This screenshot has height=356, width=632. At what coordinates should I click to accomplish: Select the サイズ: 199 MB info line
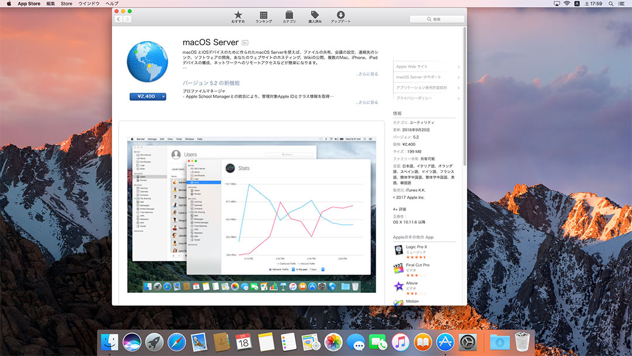coord(407,152)
